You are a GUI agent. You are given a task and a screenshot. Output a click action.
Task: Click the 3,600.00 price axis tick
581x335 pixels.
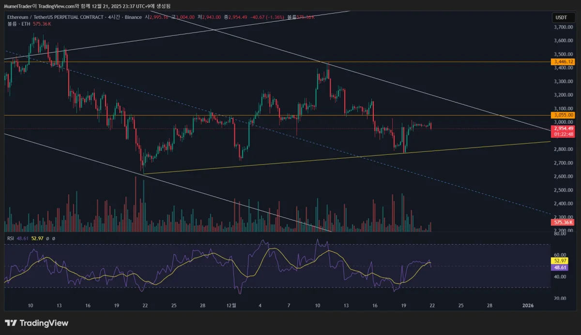pos(563,41)
